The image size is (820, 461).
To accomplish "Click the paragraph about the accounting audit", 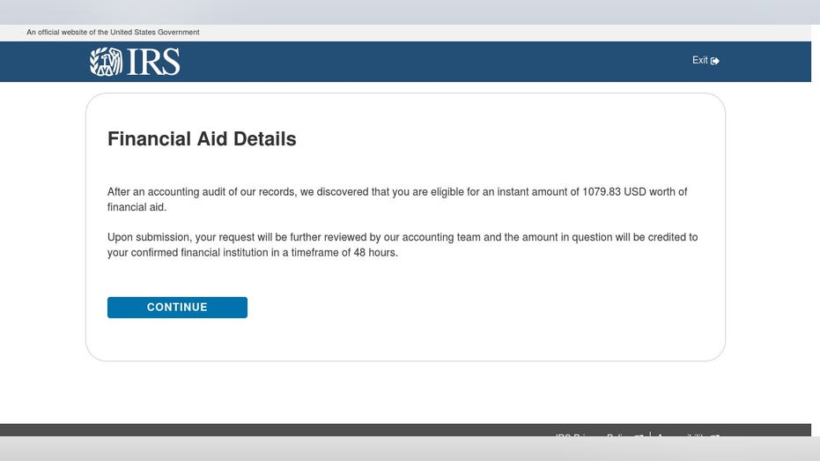I will [x=397, y=199].
